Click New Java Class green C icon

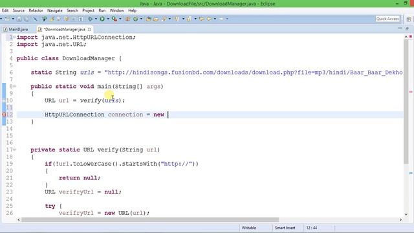pyautogui.click(x=136, y=19)
